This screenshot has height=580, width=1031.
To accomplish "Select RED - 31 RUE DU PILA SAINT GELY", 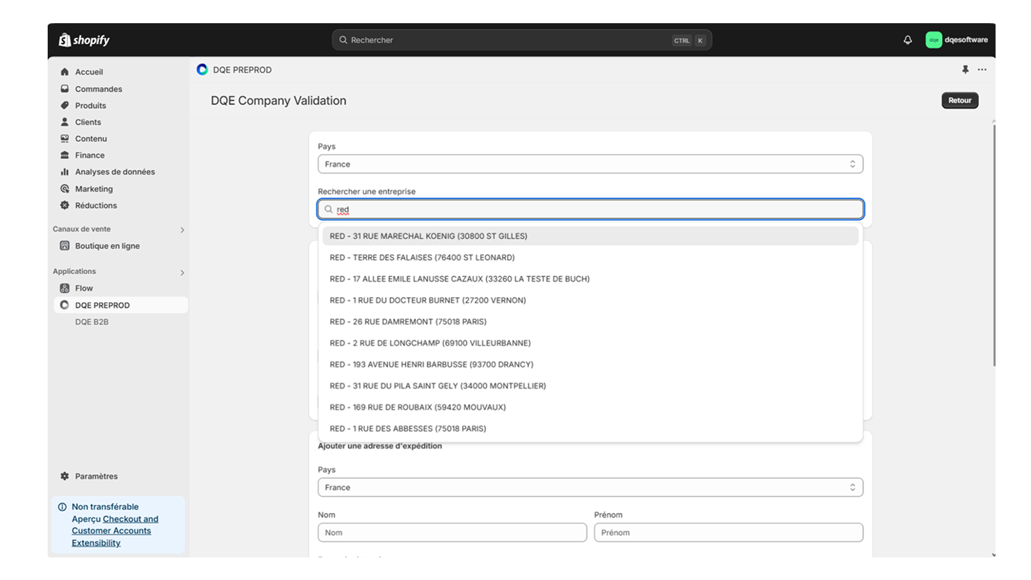I will click(590, 385).
